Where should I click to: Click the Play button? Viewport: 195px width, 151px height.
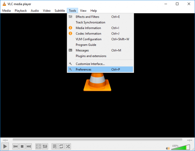click(x=5, y=146)
